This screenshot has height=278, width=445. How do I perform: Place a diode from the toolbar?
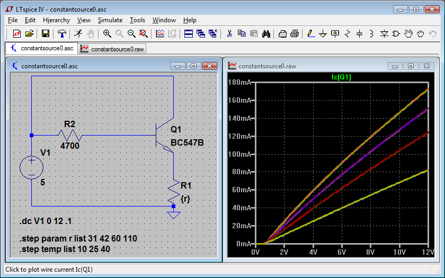point(384,34)
